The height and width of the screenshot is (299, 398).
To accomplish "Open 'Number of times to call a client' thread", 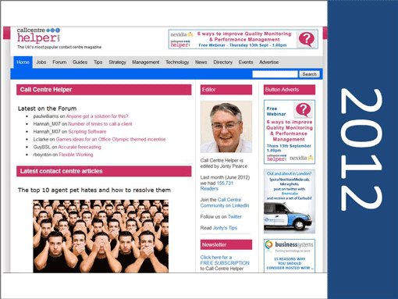I will [100, 124].
